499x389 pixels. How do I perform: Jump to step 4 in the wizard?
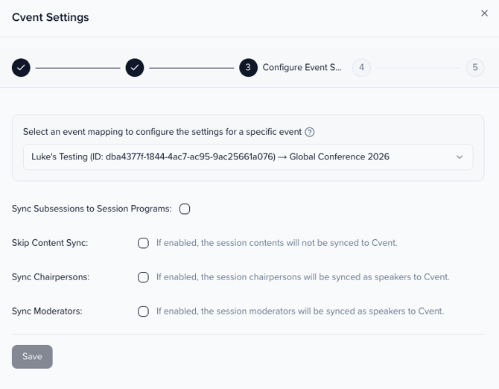coord(361,68)
